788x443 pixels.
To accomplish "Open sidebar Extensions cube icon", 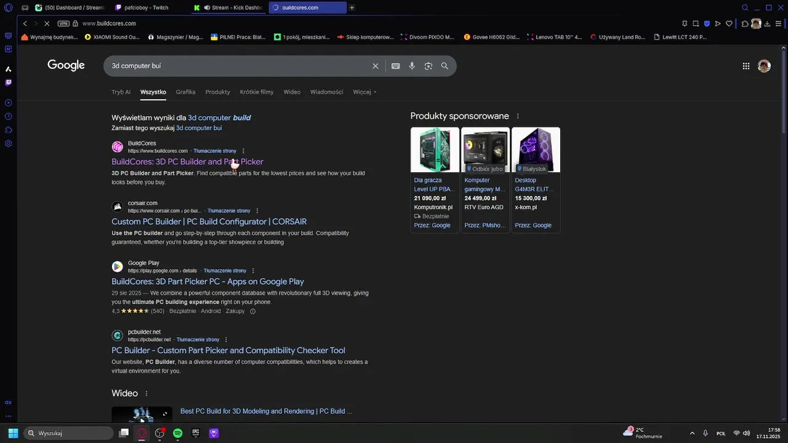I will point(9,130).
